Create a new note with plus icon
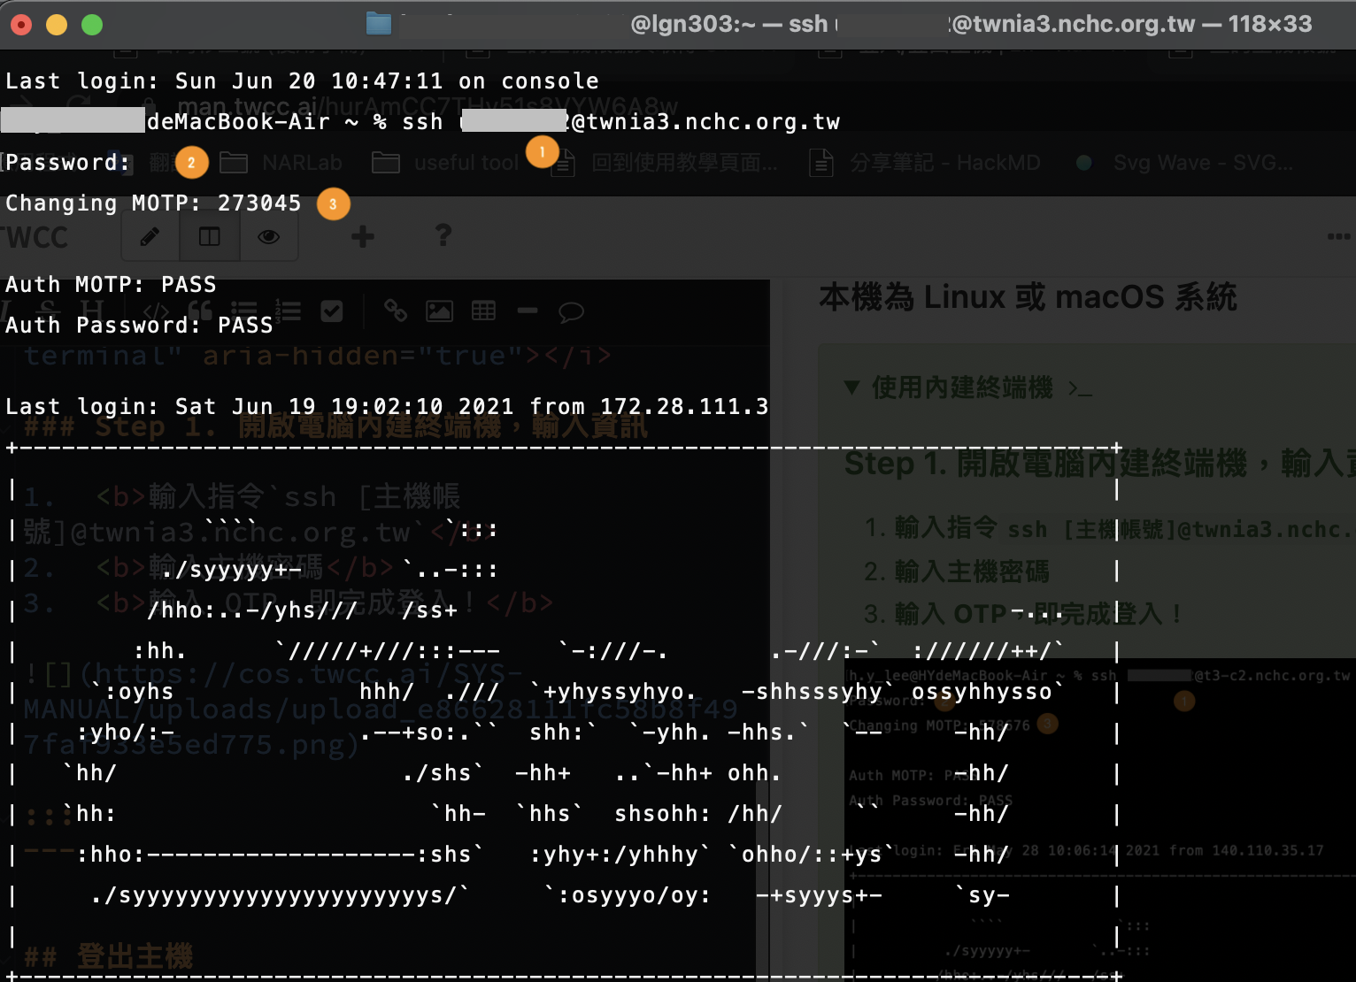Screen dimensions: 1356x982 click(363, 235)
